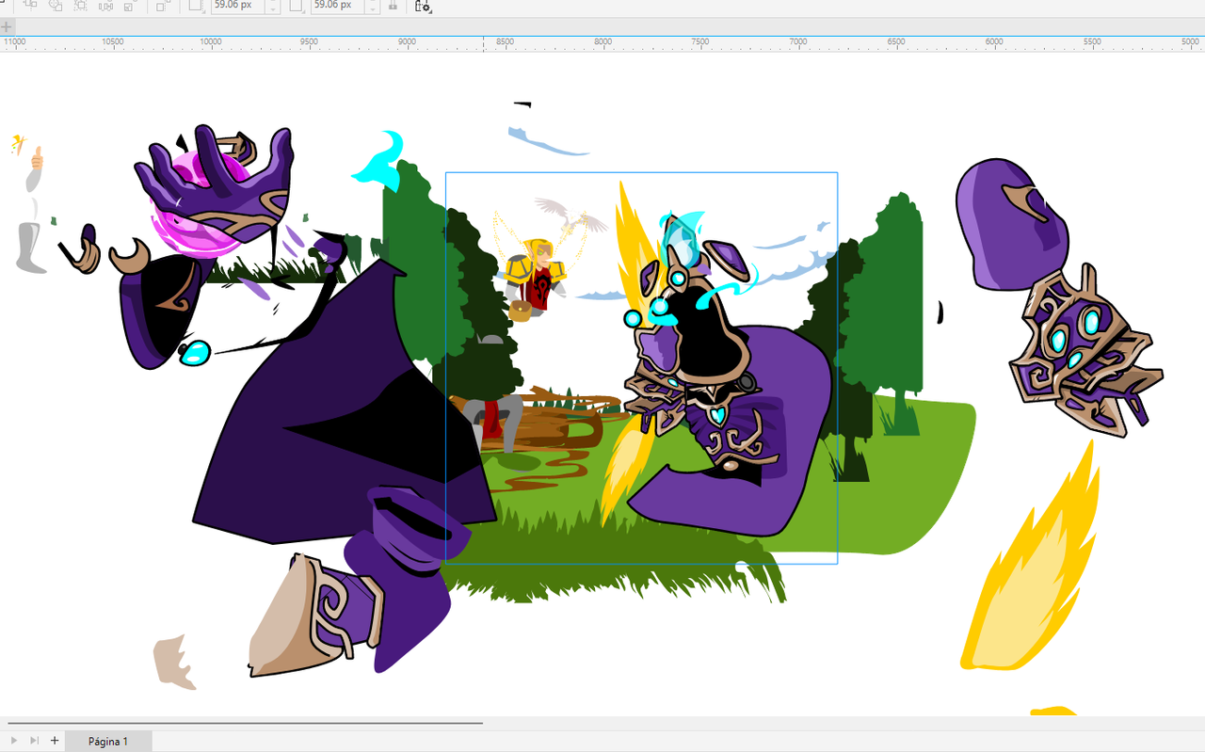Select the purple hand holding pink orb
Image resolution: width=1205 pixels, height=752 pixels.
[214, 193]
